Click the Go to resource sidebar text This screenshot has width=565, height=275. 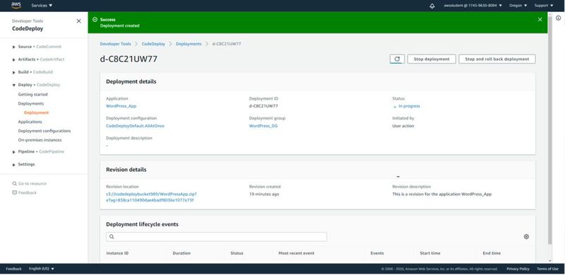coord(32,184)
